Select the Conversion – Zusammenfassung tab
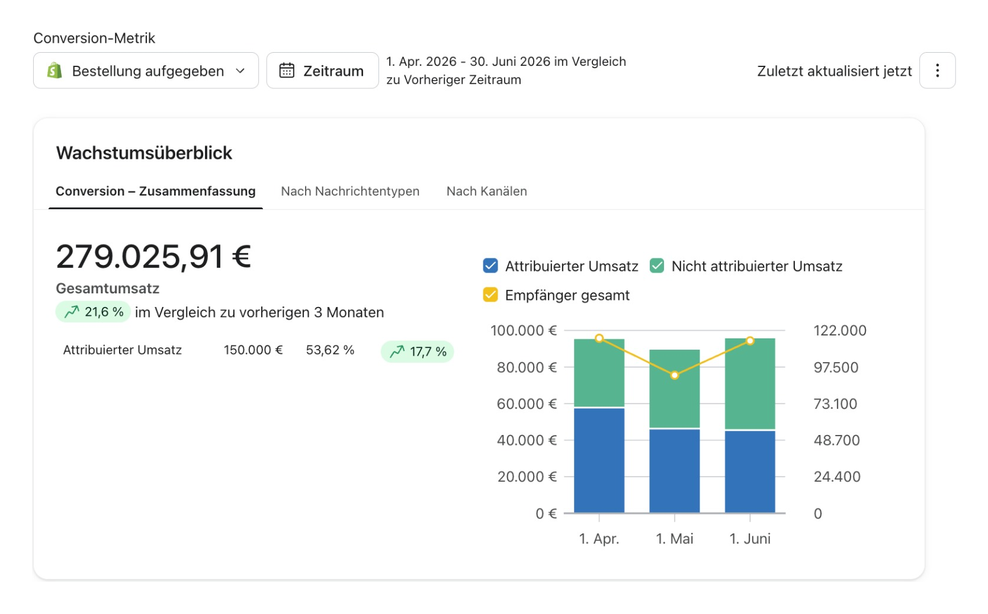 pos(156,191)
